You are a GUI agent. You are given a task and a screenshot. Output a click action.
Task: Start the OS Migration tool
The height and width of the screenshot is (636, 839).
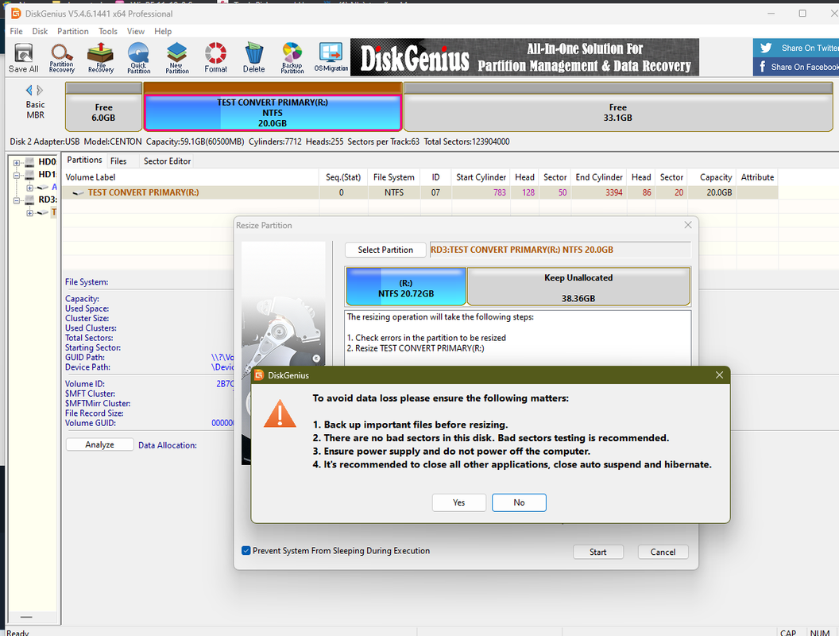331,58
